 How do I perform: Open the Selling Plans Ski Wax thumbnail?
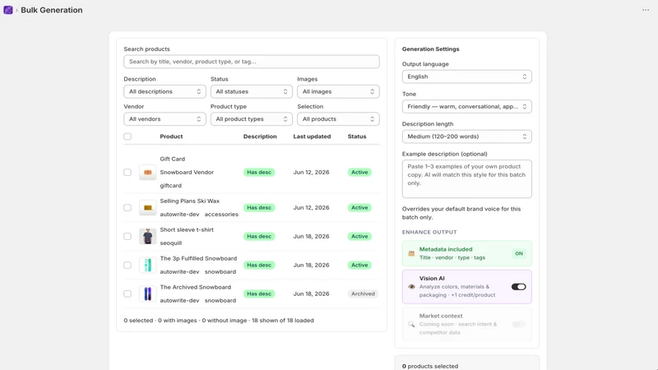148,208
